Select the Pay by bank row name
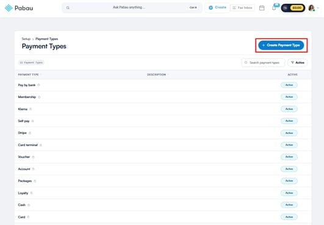Screen dimensions: 324x225 point(27,85)
